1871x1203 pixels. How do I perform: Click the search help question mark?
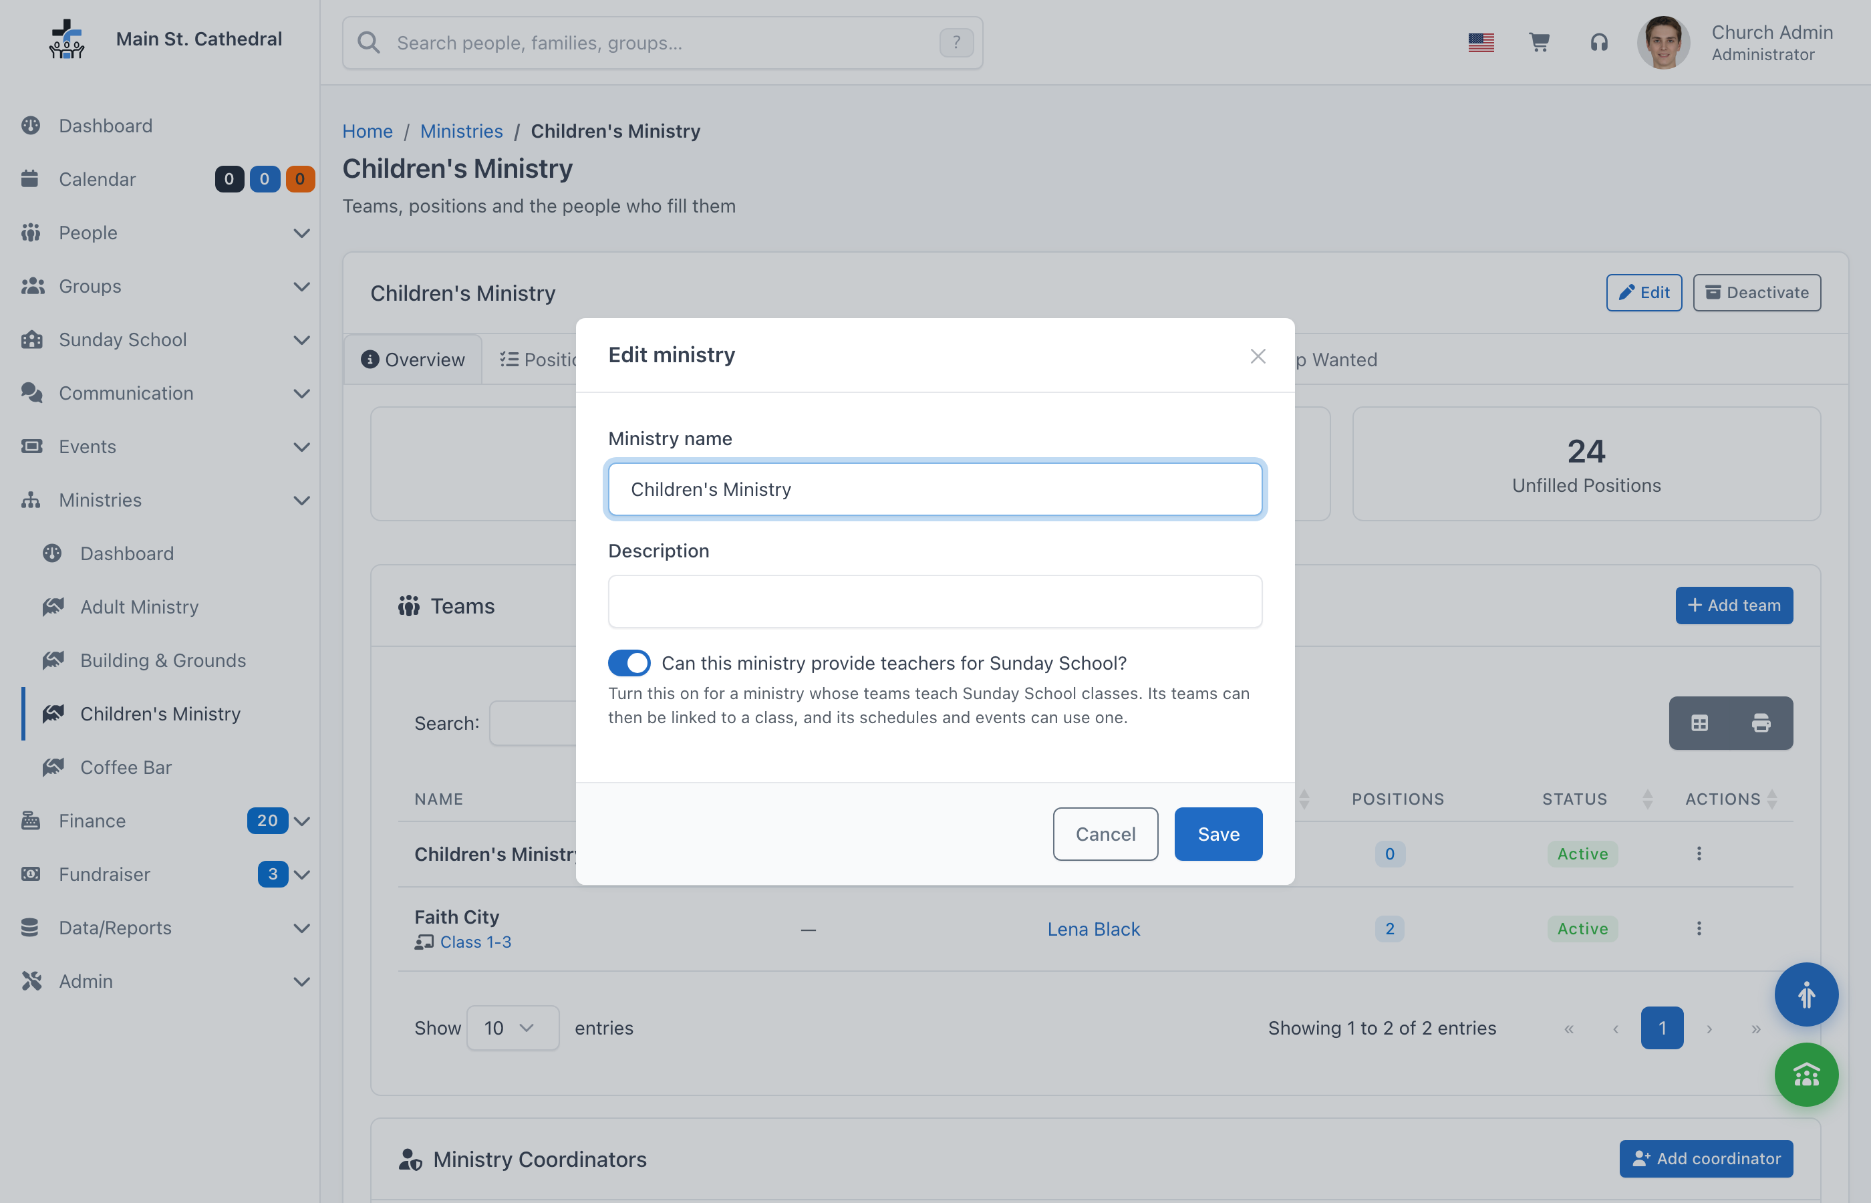956,42
